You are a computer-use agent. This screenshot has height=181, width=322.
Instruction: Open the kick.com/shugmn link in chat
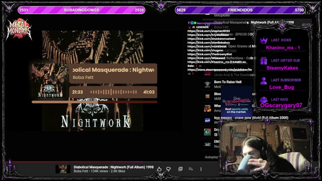click(205, 50)
